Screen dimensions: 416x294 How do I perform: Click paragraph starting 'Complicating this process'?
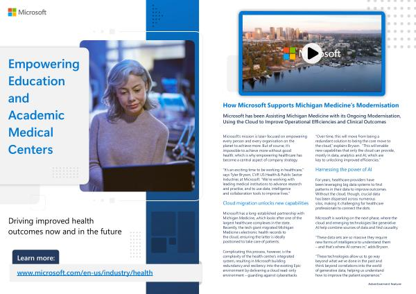point(262,263)
